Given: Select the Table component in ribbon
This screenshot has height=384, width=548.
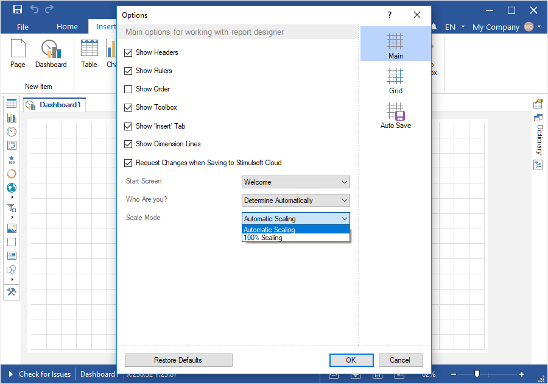Looking at the screenshot, I should [x=89, y=54].
